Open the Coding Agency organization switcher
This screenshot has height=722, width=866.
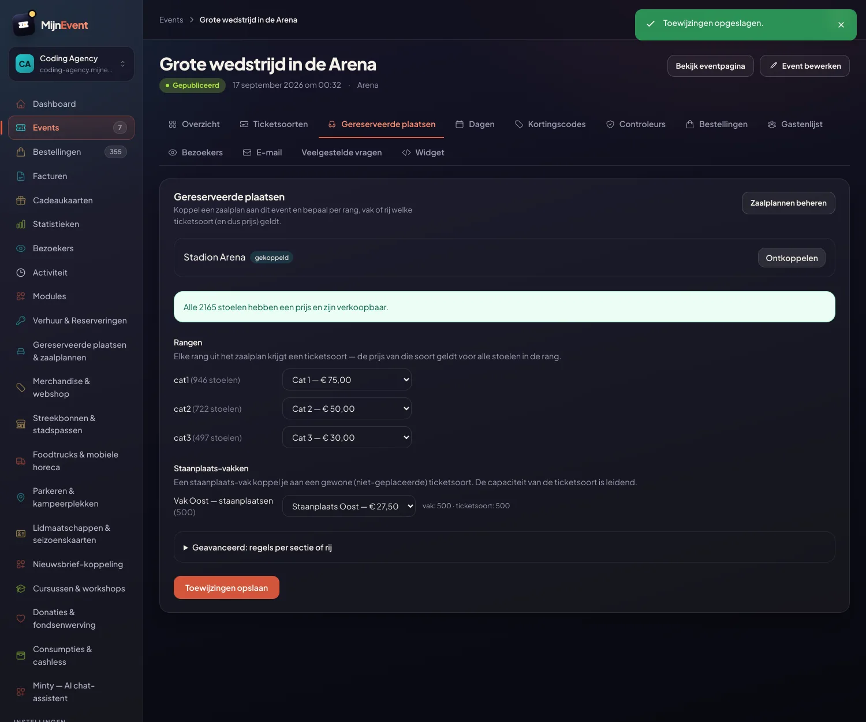pos(71,64)
